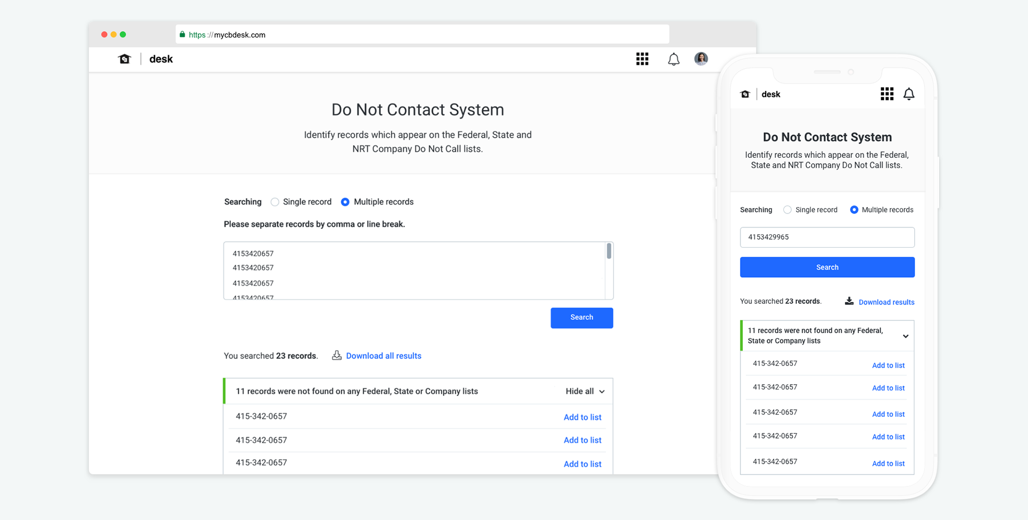Screen dimensions: 1028x520
Task: Open the apps grid icon in desktop header
Action: click(642, 59)
